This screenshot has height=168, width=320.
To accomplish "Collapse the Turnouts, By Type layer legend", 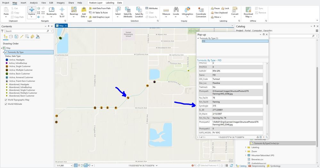I will (x=4, y=52).
